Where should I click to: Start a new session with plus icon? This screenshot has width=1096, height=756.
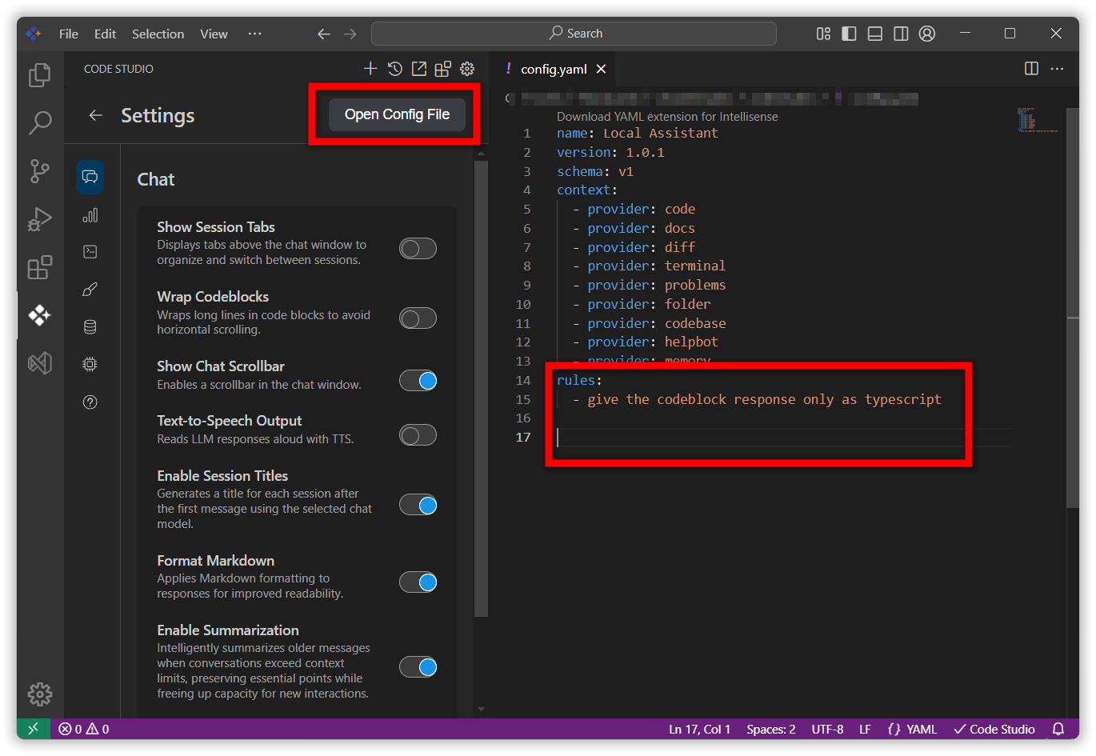tap(370, 69)
